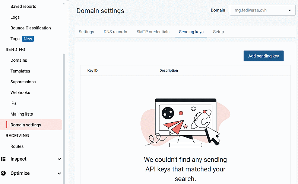Click the New badge beside Tags
This screenshot has height=184, width=298.
pyautogui.click(x=28, y=39)
